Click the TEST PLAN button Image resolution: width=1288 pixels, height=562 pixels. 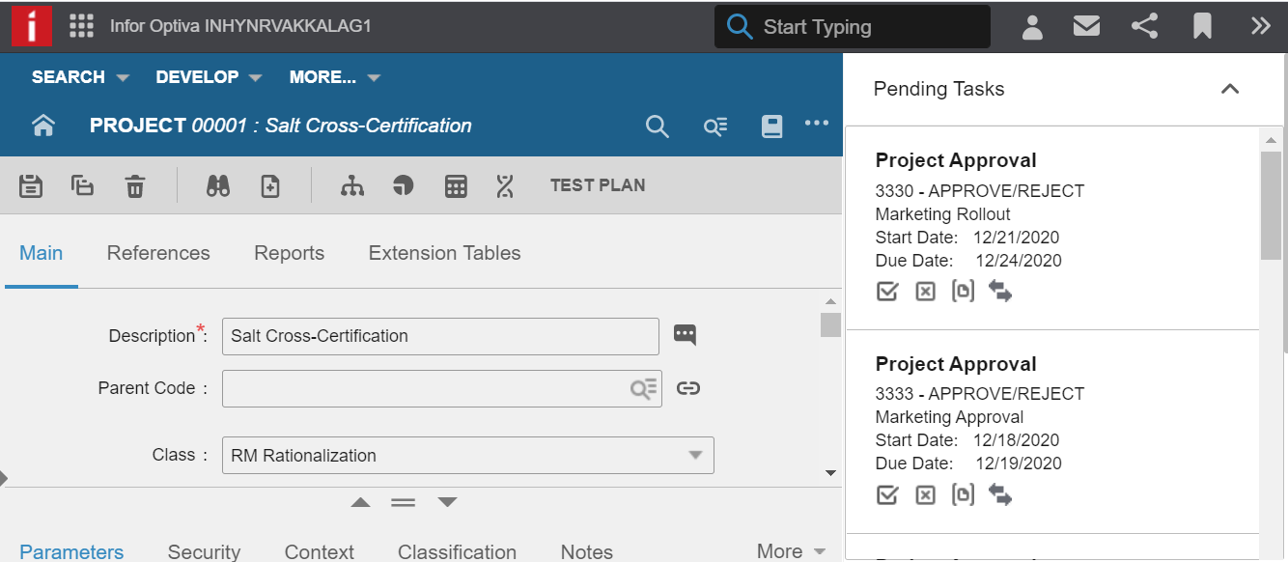pos(597,184)
